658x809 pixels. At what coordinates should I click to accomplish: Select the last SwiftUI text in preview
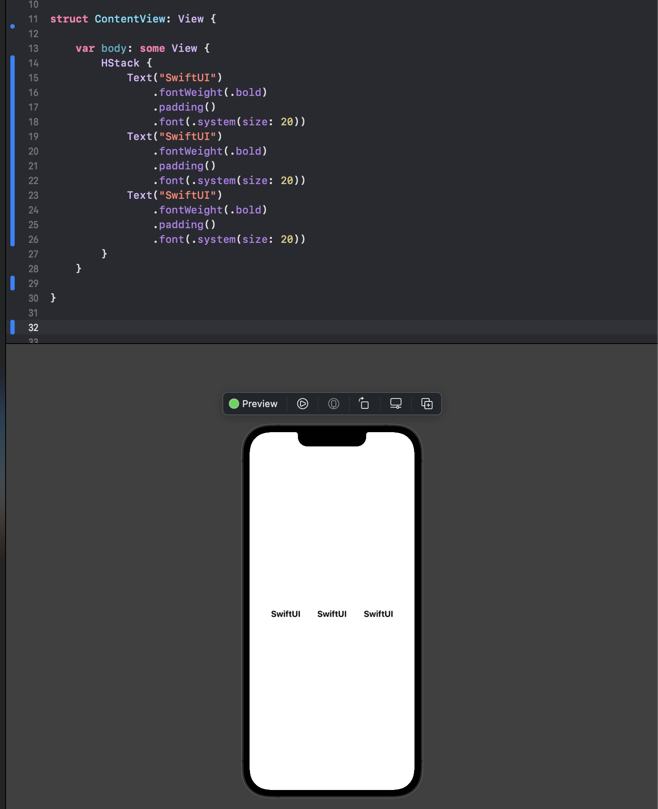tap(378, 614)
